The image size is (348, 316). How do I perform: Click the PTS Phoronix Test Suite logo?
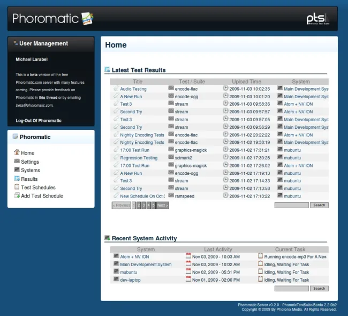coord(321,19)
